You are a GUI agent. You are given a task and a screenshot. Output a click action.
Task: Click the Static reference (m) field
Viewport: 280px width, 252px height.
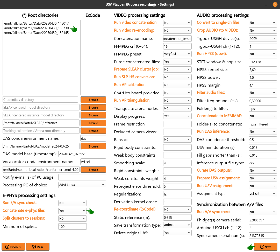click(177, 218)
